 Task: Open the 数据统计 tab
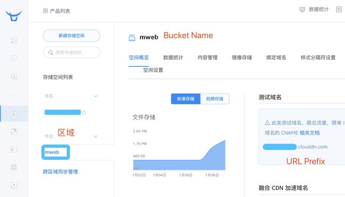pos(173,58)
